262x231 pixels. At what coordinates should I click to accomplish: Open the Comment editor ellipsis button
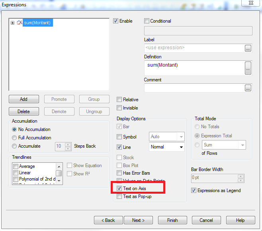click(x=248, y=88)
